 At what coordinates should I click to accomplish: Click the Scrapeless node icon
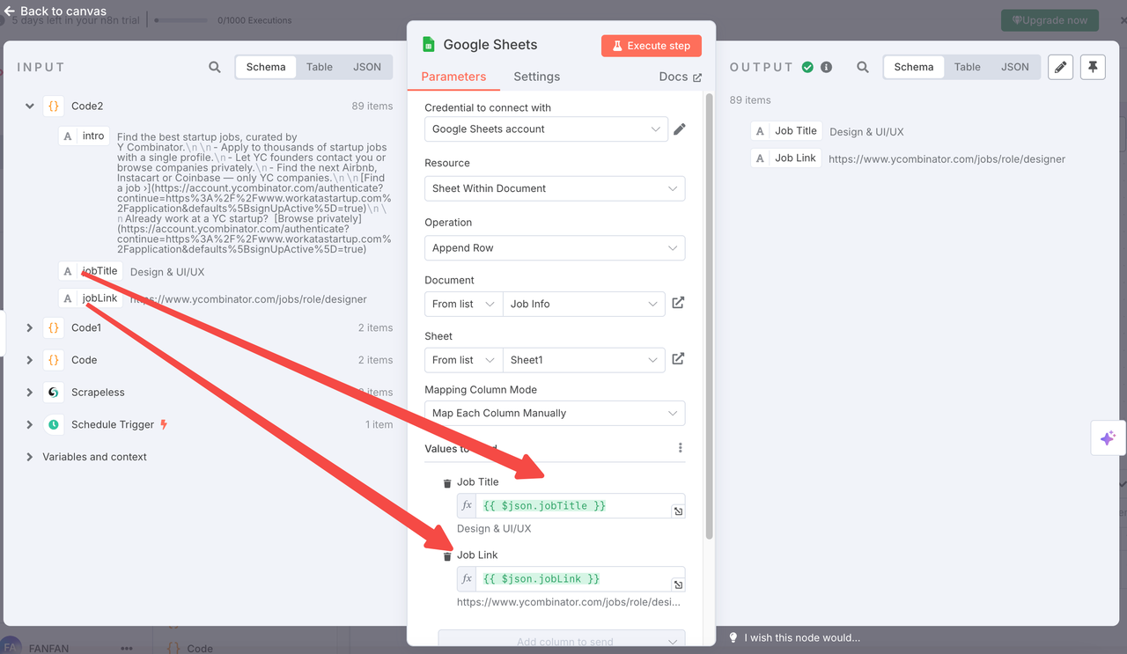click(54, 392)
